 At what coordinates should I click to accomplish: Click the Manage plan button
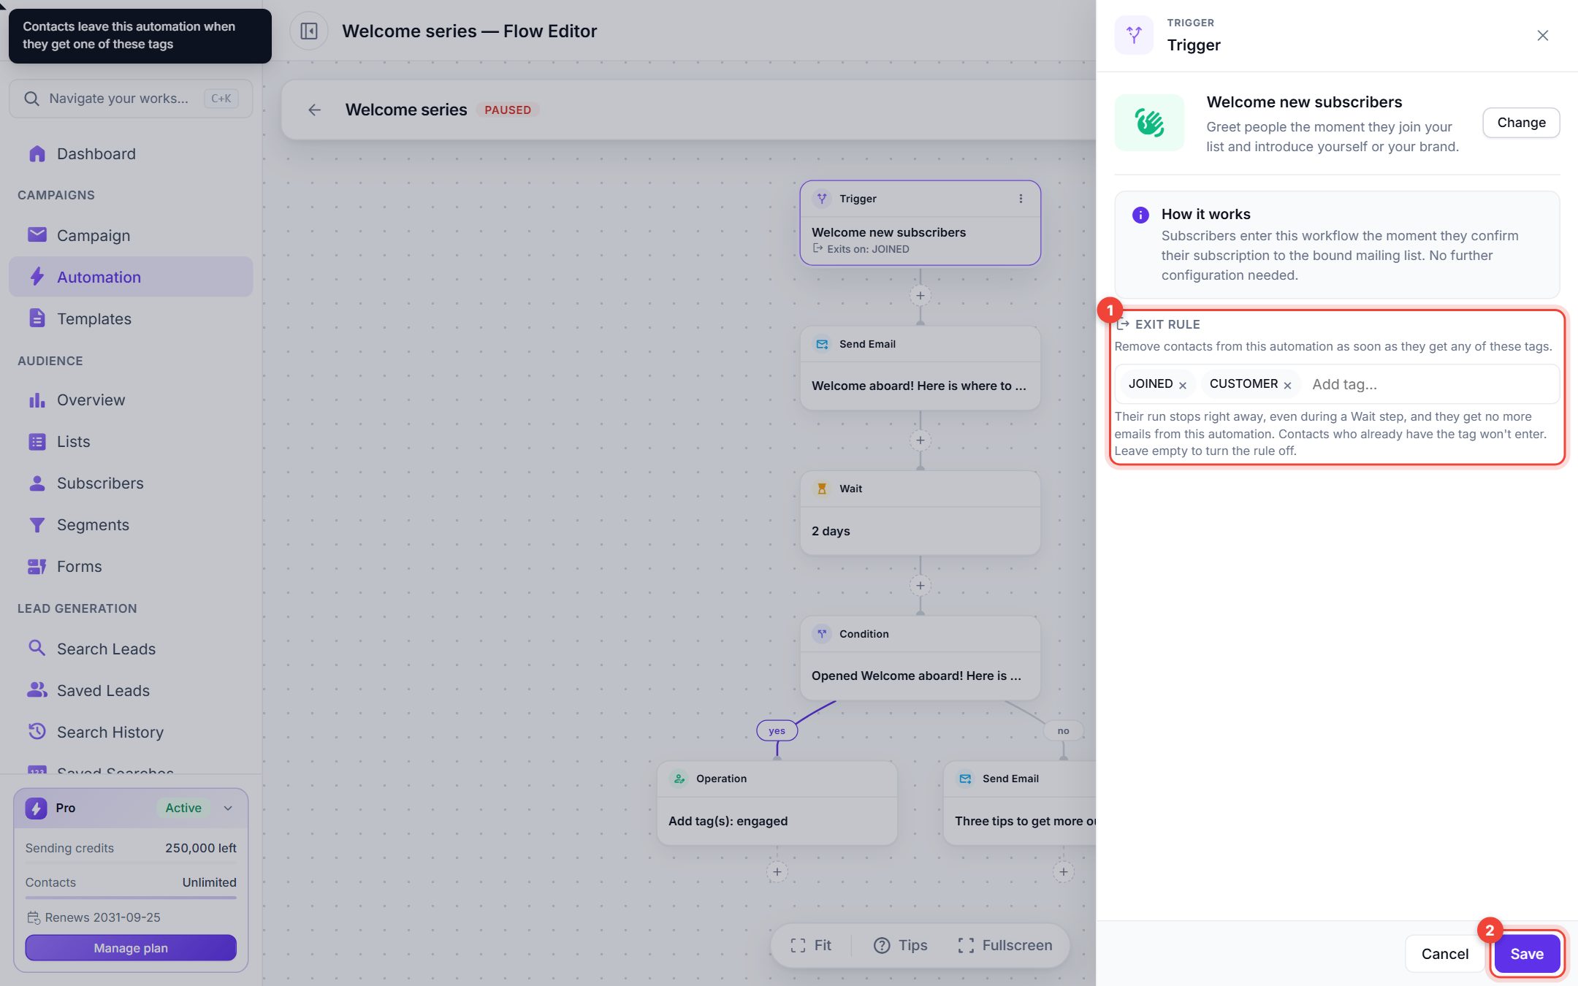[x=131, y=948]
